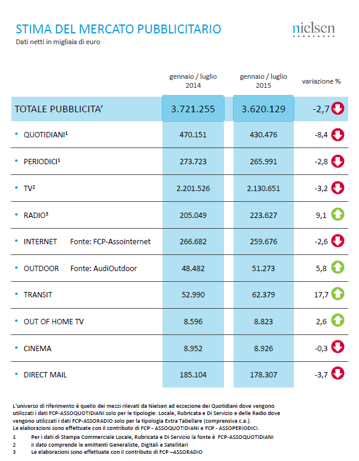Click the red down arrow for Totale Pubblicita'

[338, 109]
